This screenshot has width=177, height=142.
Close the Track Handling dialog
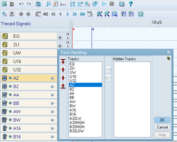tap(169, 52)
